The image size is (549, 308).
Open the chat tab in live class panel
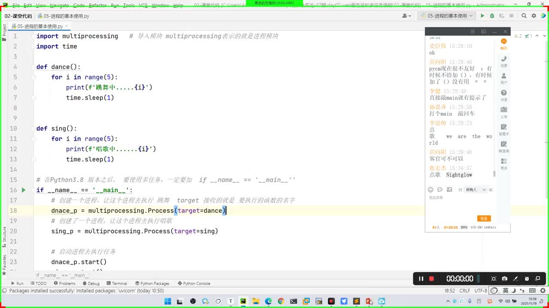point(504,44)
